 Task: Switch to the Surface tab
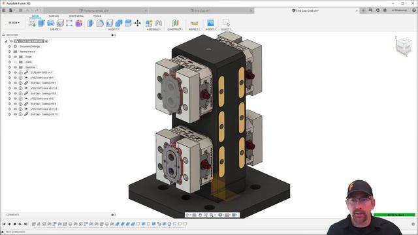pos(54,16)
